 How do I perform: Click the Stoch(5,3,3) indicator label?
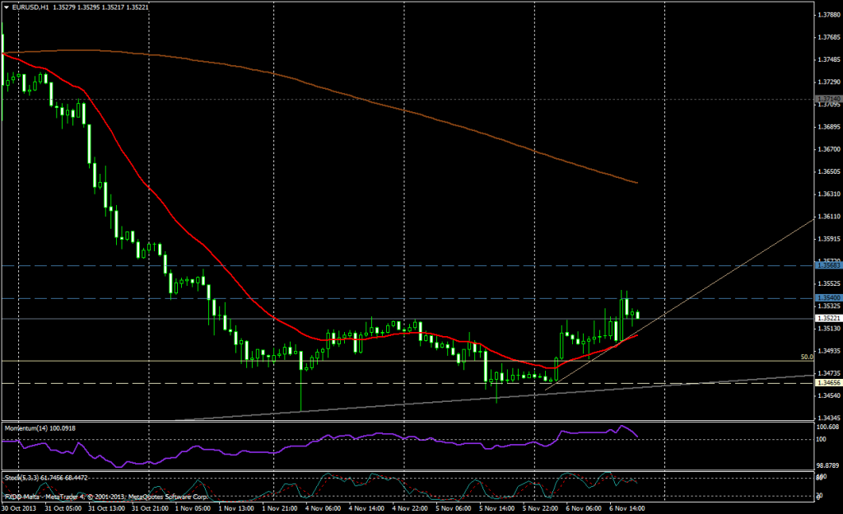tap(25, 477)
